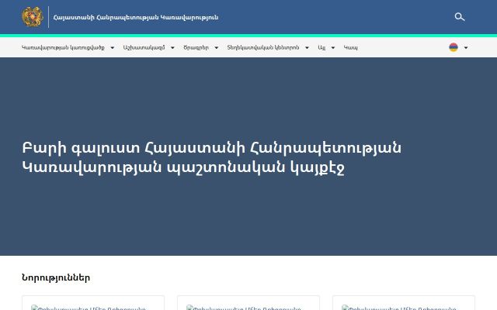497x310 pixels.
Task: Click the Armenian coat of arms logo
Action: click(x=33, y=17)
